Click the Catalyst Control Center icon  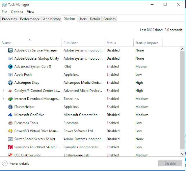(x=10, y=91)
